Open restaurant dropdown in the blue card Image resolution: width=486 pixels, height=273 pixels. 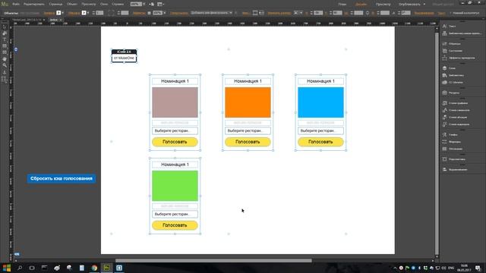click(x=320, y=131)
